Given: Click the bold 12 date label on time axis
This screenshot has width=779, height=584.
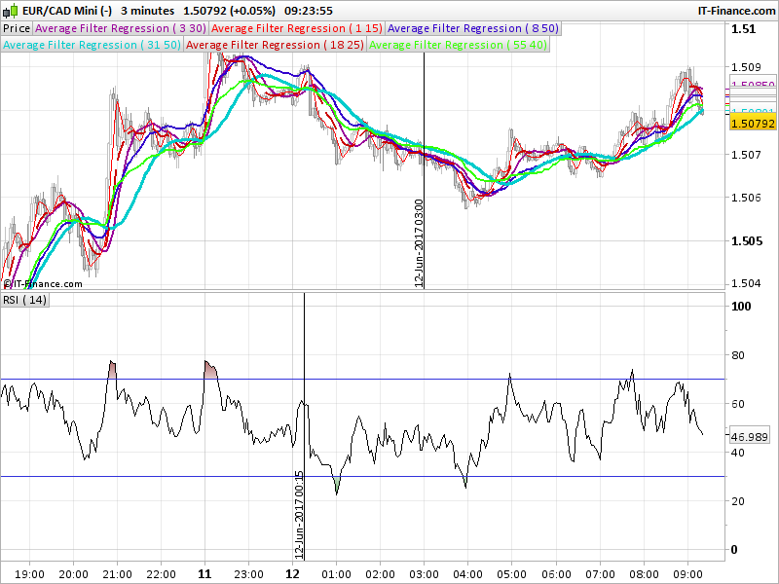Looking at the screenshot, I should (x=293, y=574).
